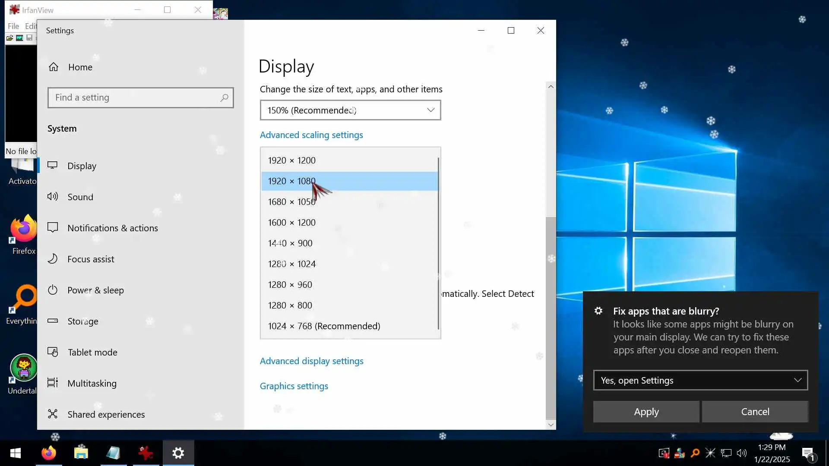Choose 1024 × 768 (Recommended) resolution
The image size is (829, 466).
click(324, 326)
